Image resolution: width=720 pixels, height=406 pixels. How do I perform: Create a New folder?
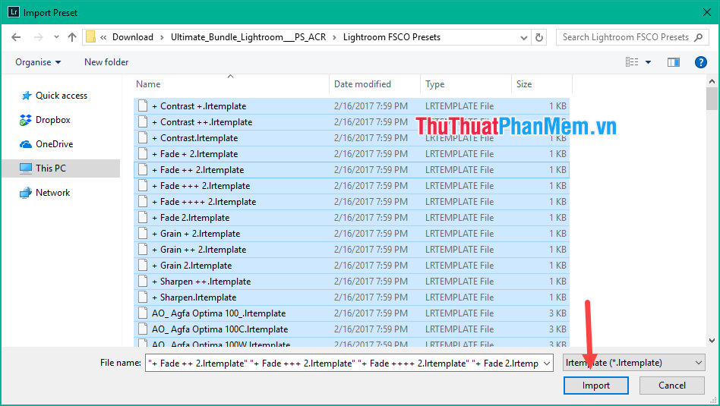tap(106, 62)
